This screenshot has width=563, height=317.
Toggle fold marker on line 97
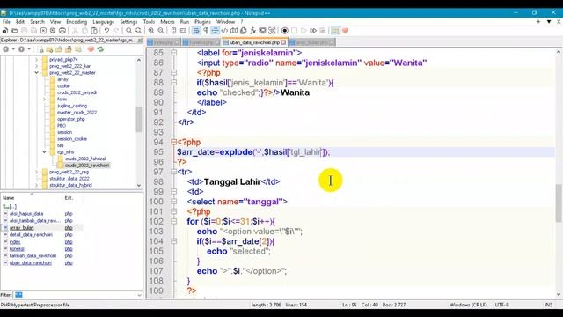click(174, 172)
